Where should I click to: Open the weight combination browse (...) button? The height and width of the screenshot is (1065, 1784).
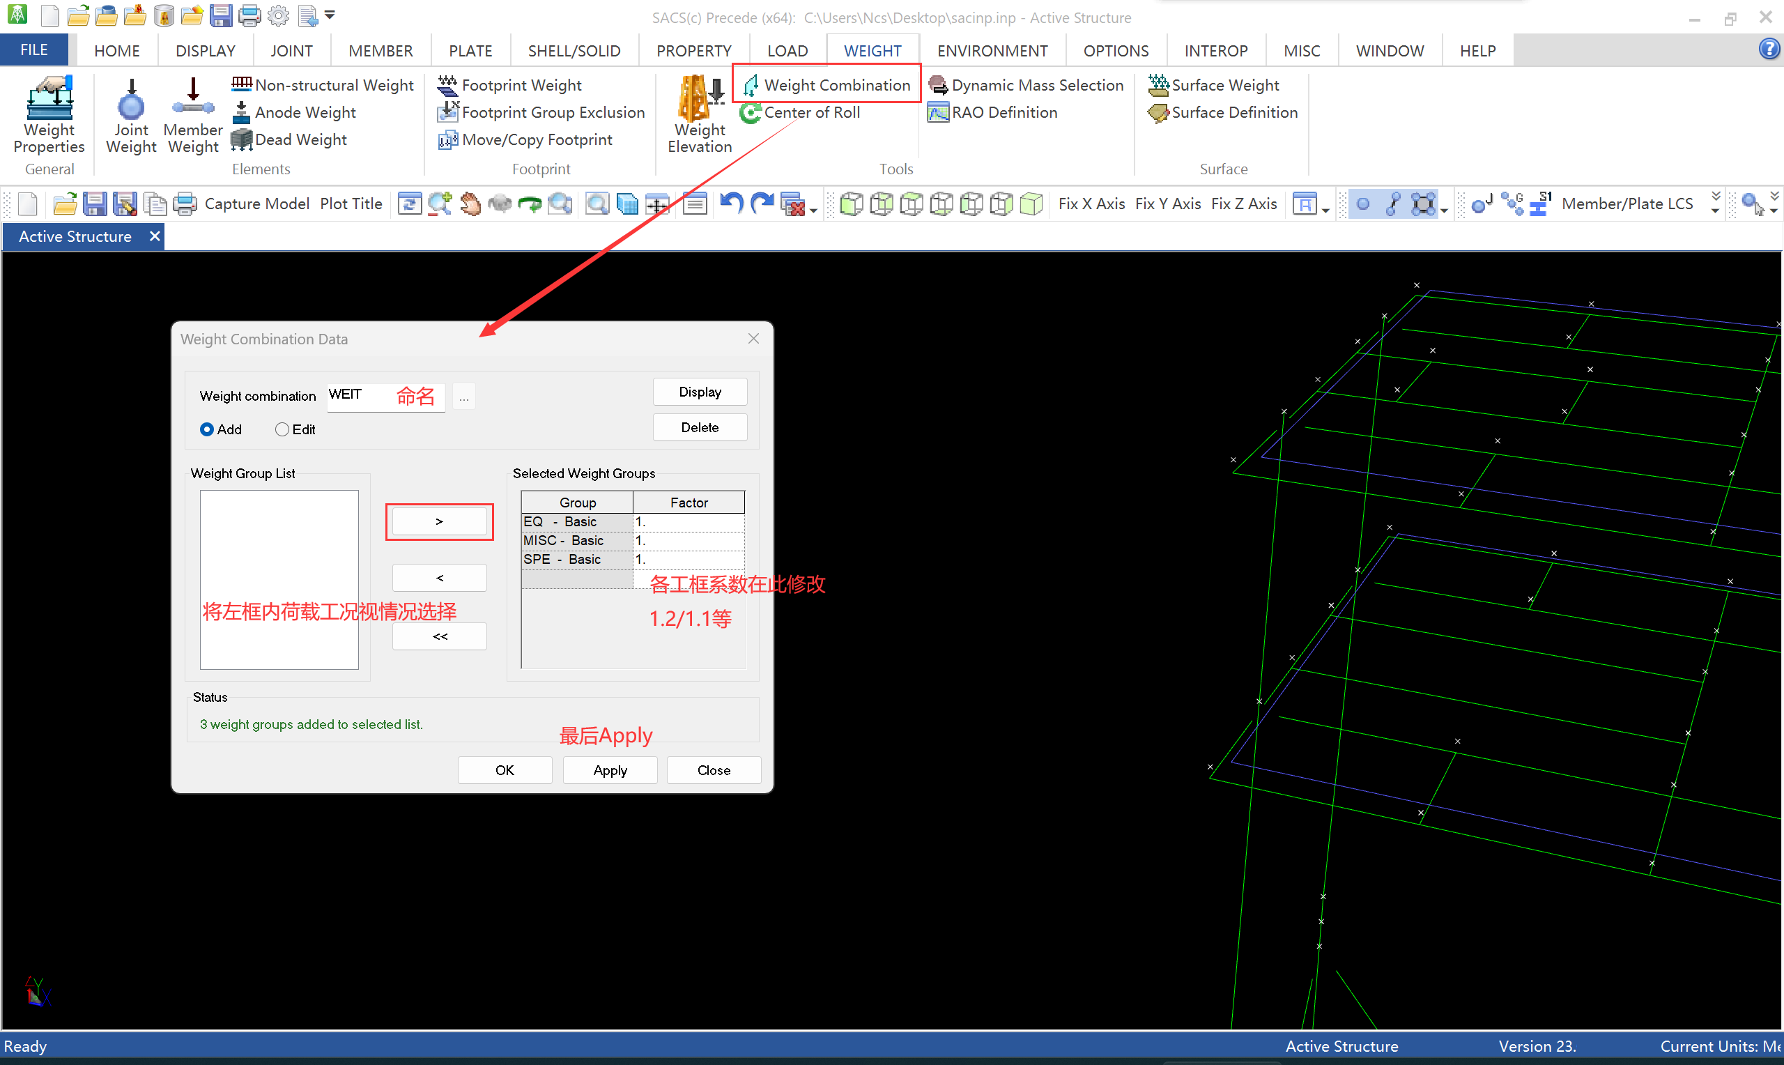click(x=464, y=396)
